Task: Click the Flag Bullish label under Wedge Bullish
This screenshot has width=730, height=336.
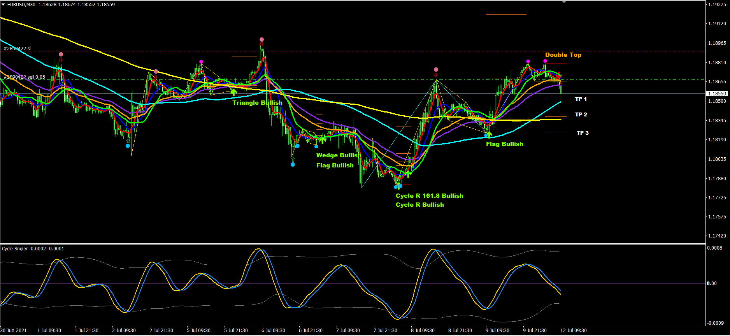Action: point(335,165)
